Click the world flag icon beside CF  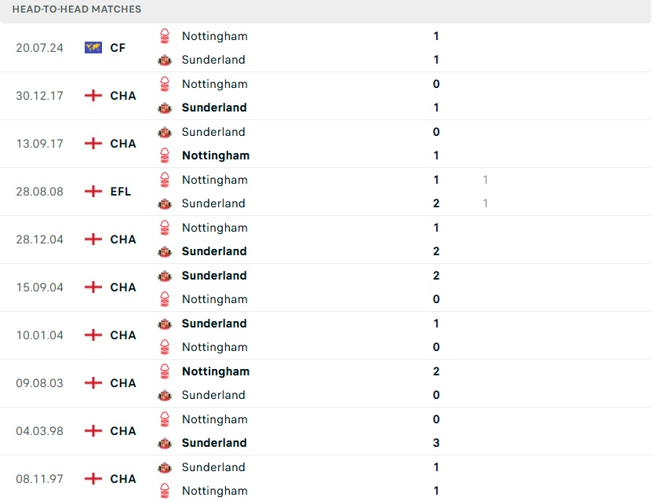click(93, 48)
